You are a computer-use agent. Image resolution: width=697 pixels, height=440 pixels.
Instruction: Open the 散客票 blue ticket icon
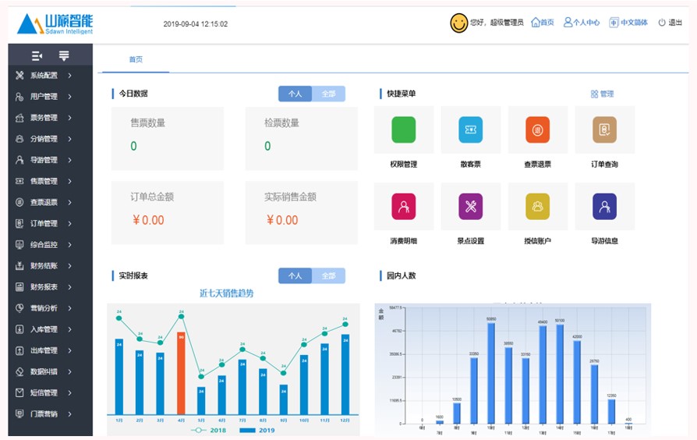[x=470, y=130]
